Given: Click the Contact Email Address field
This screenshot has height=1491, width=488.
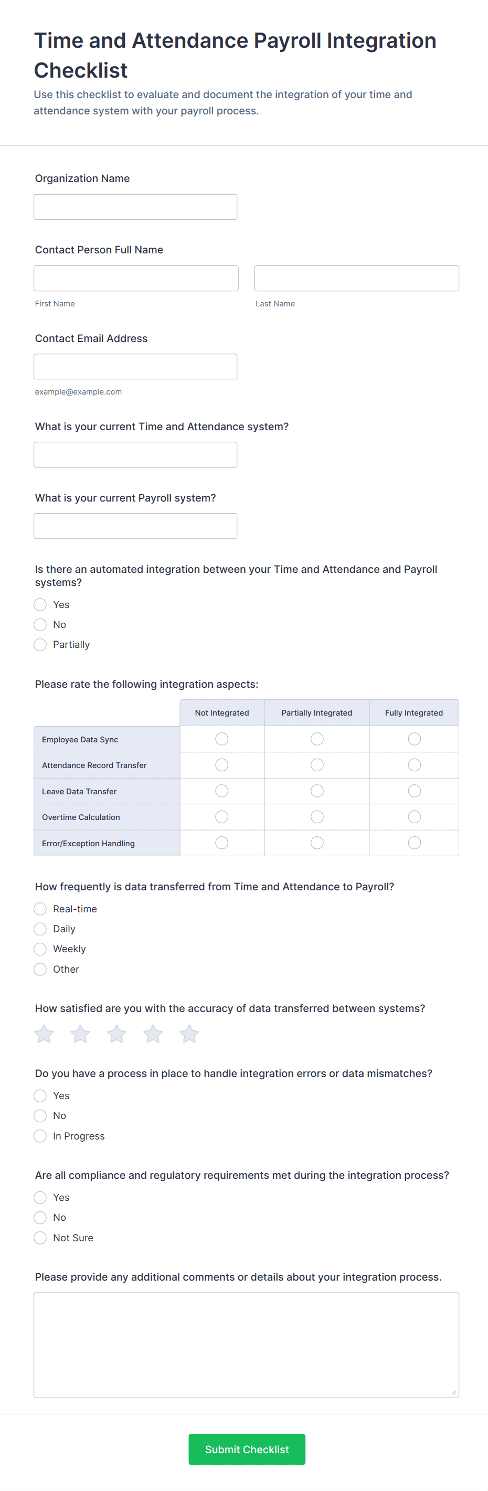Looking at the screenshot, I should (135, 366).
